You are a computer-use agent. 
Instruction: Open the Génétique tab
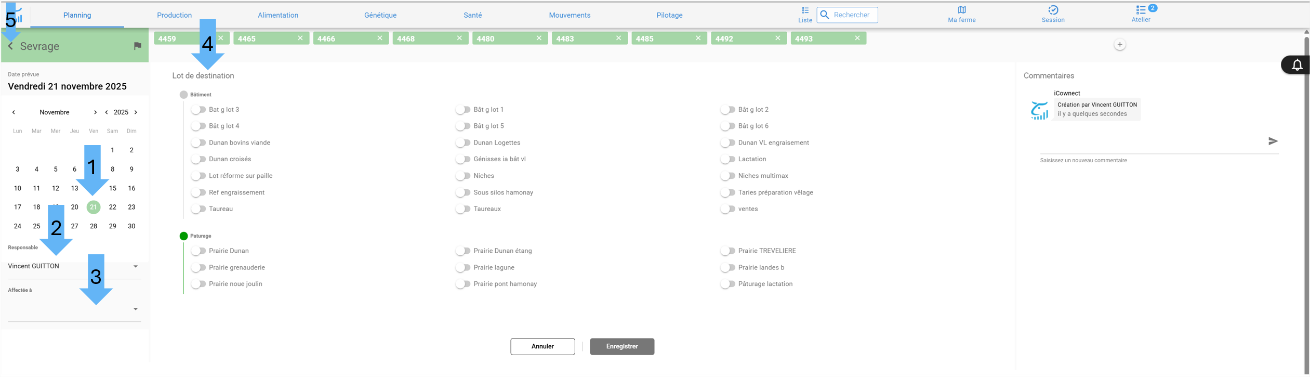tap(380, 15)
